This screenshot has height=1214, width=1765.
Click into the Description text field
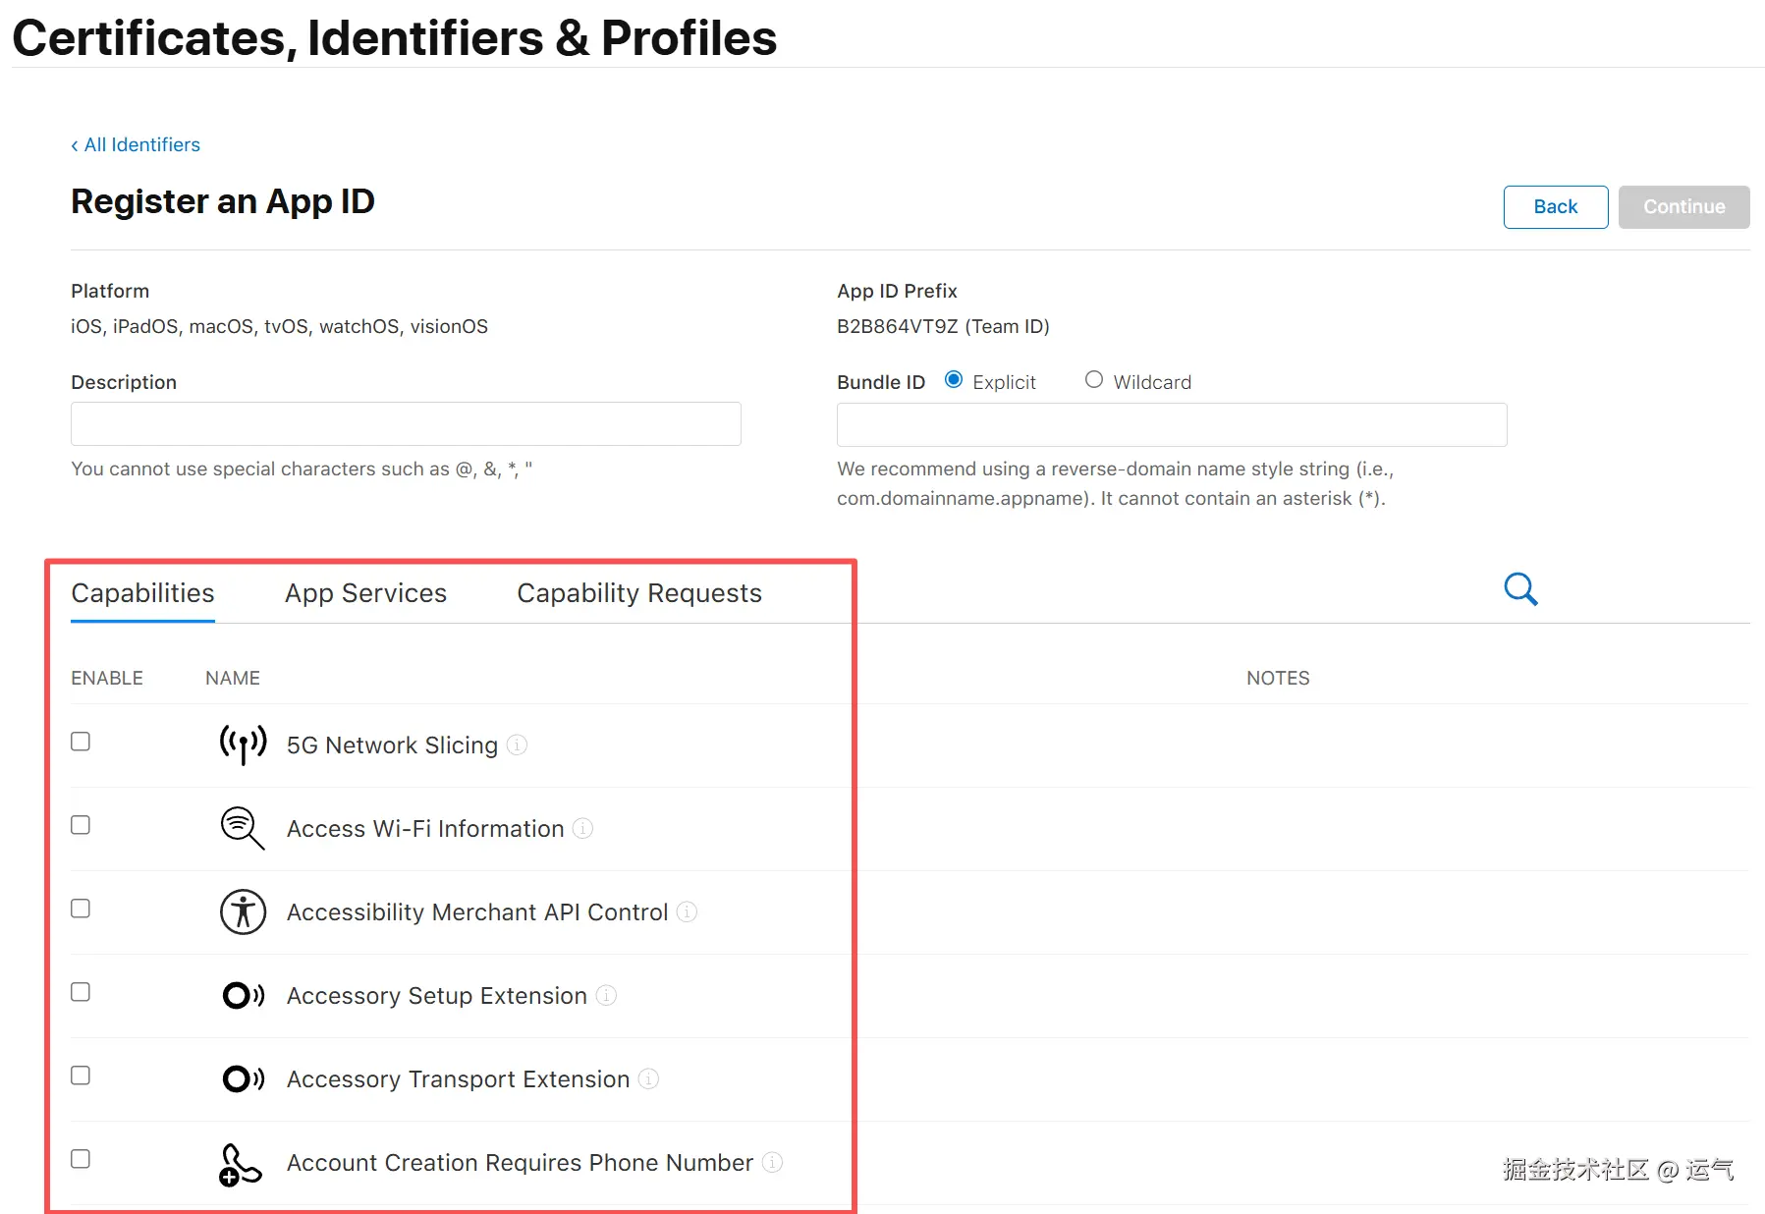(x=406, y=424)
